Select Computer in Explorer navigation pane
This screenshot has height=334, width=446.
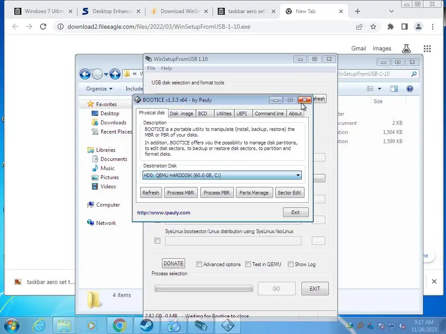[x=108, y=205]
